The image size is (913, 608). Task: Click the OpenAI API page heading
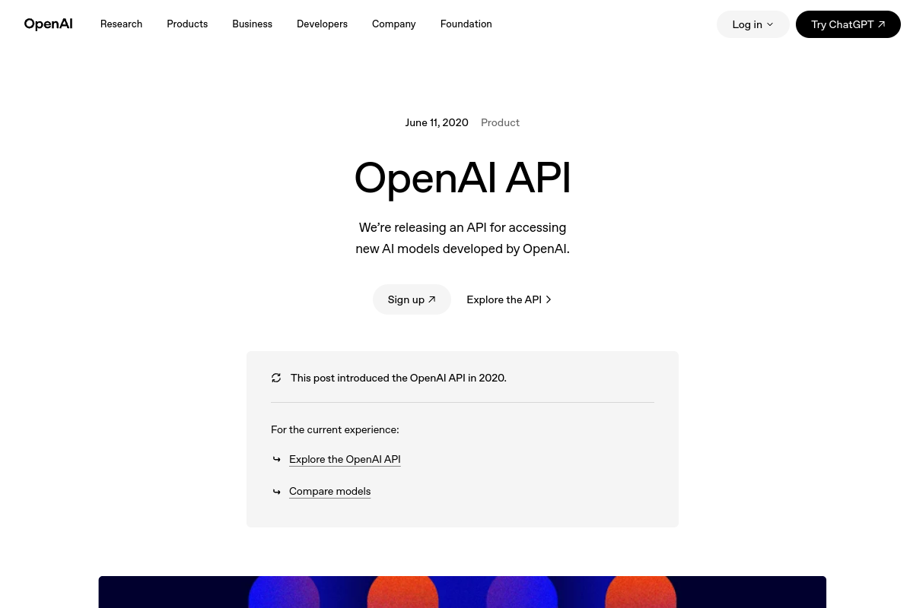point(463,178)
